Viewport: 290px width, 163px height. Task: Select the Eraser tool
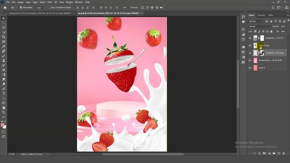click(4, 70)
